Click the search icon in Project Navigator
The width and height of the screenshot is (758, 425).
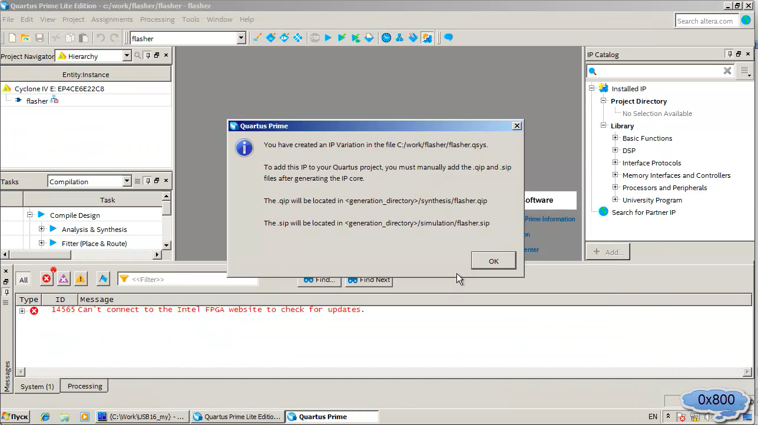click(138, 55)
